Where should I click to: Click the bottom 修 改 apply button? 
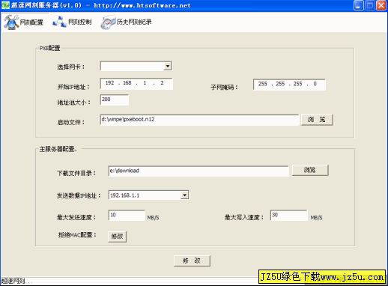192,261
